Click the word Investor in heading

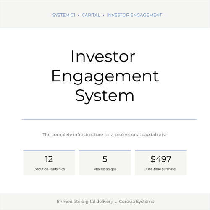pyautogui.click(x=103, y=56)
